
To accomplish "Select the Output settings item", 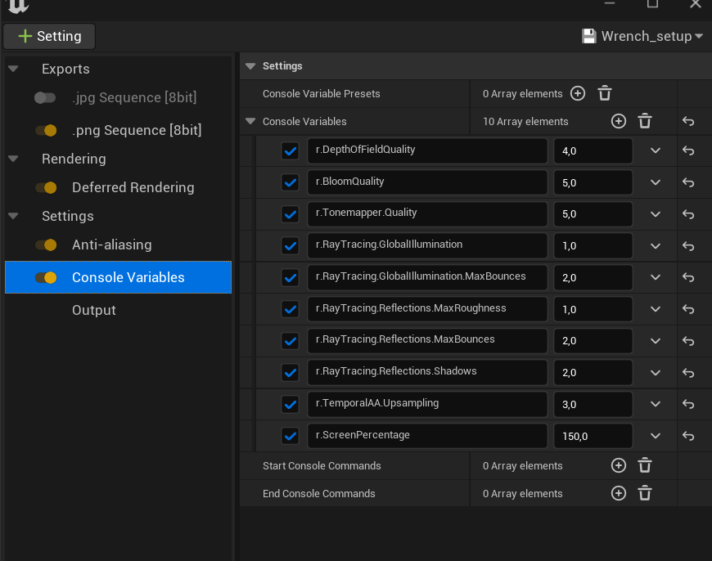I will (94, 310).
